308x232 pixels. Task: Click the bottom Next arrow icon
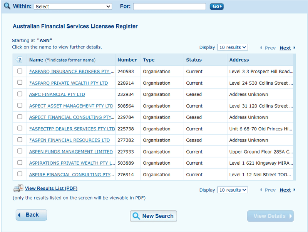[294, 190]
